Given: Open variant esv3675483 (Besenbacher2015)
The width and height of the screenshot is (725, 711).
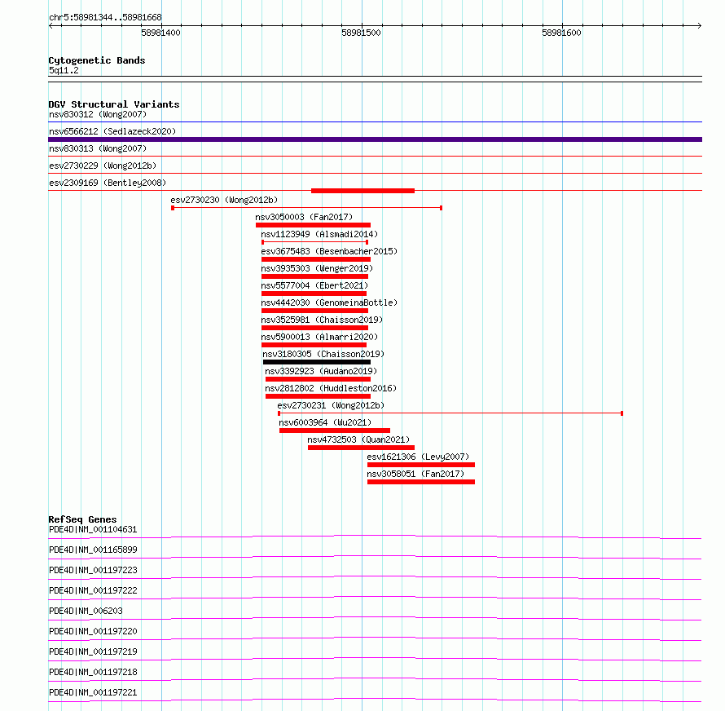Looking at the screenshot, I should [x=329, y=251].
